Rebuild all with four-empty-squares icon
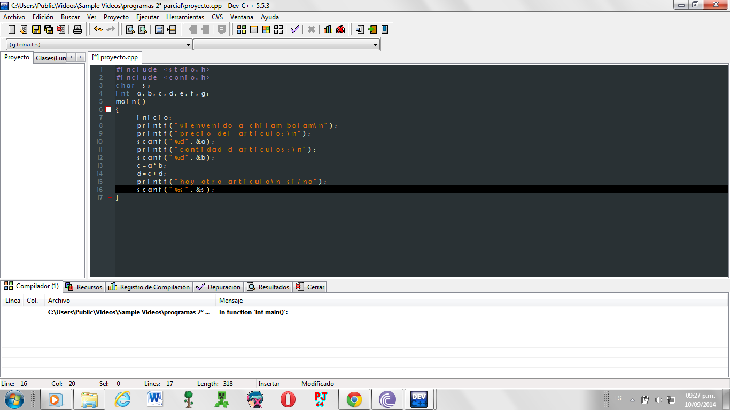Viewport: 730px width, 410px height. pos(278,29)
